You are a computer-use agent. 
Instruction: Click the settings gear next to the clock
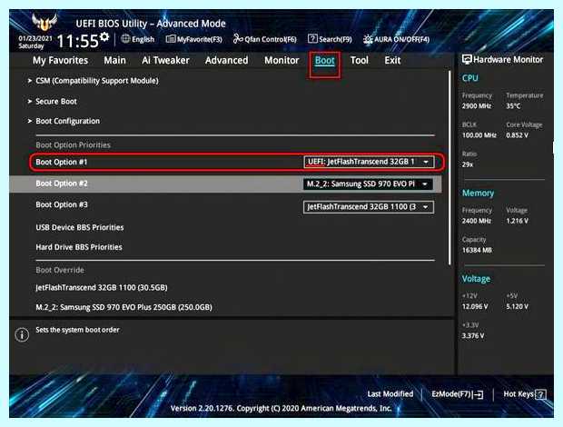click(104, 36)
